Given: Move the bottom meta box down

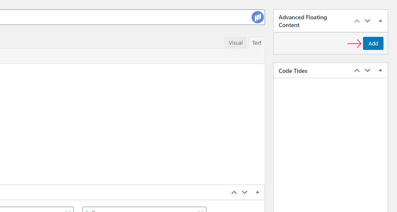Looking at the screenshot, I should (x=245, y=192).
